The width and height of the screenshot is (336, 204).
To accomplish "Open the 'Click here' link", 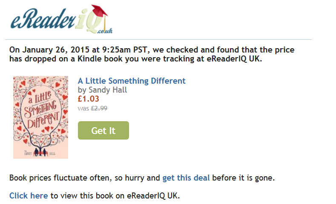I will pyautogui.click(x=29, y=196).
